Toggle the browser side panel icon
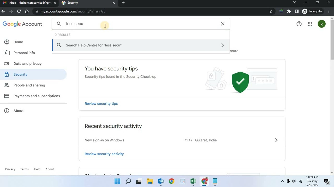The height and width of the screenshot is (187, 334). click(297, 11)
